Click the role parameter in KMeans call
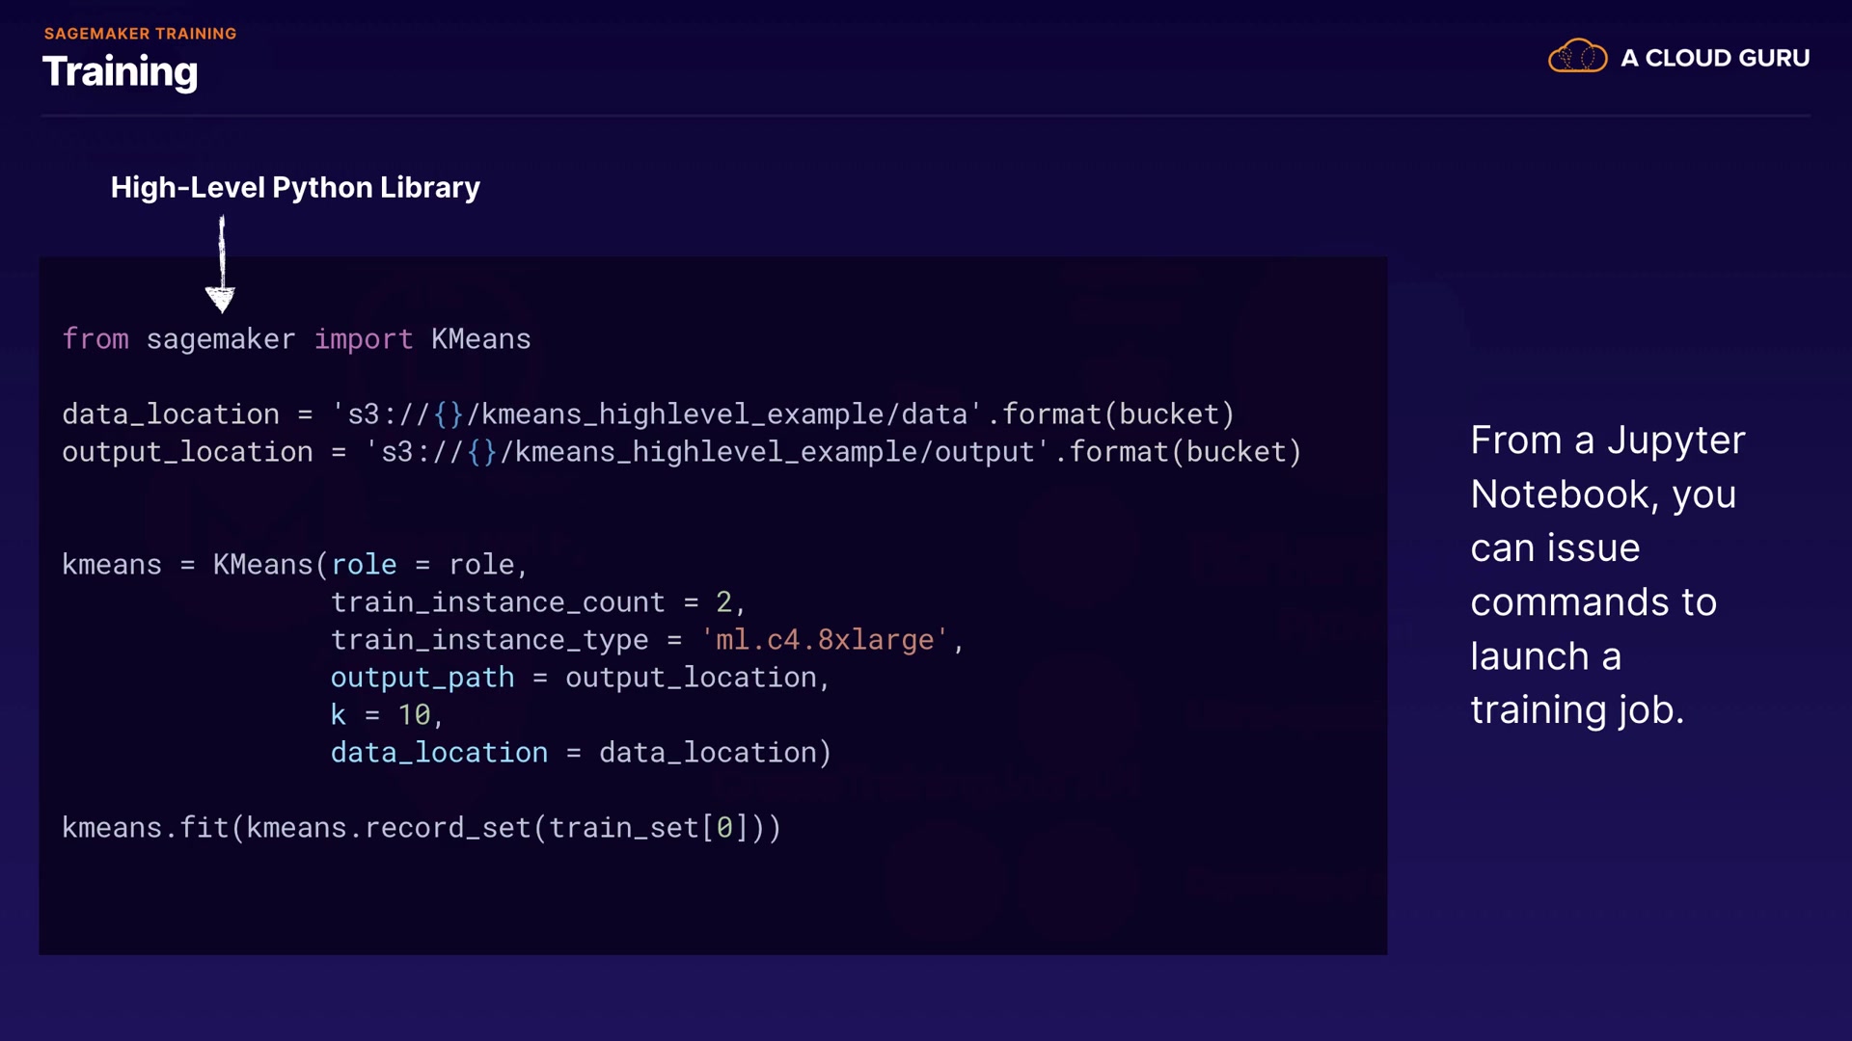Viewport: 1852px width, 1041px height. [x=364, y=565]
